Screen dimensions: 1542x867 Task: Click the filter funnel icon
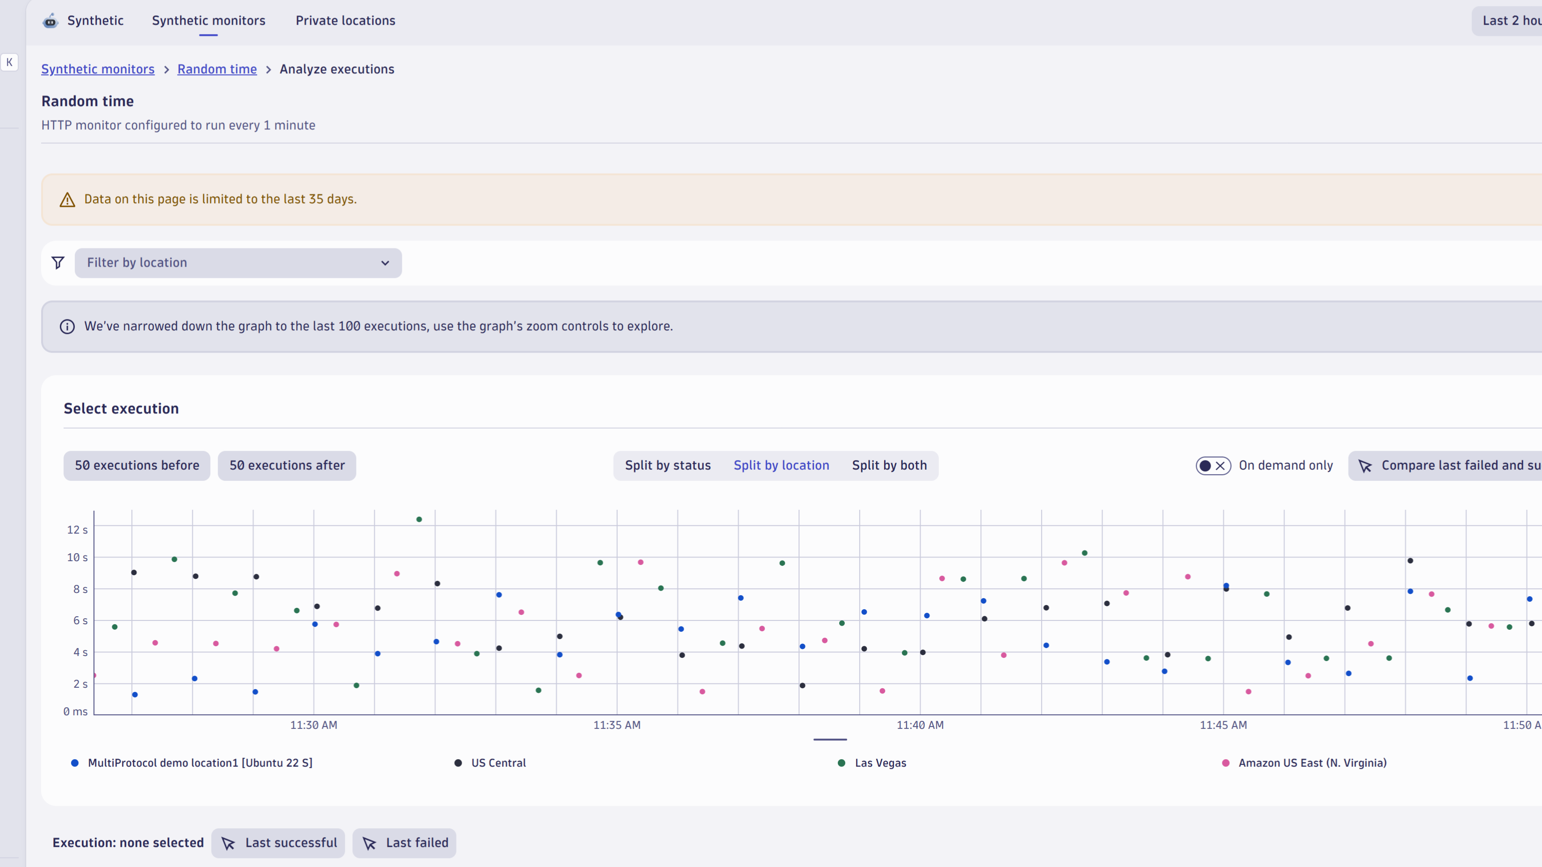pyautogui.click(x=57, y=263)
